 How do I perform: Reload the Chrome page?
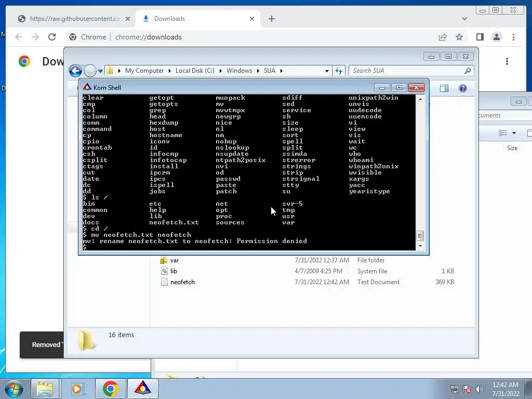[52, 37]
